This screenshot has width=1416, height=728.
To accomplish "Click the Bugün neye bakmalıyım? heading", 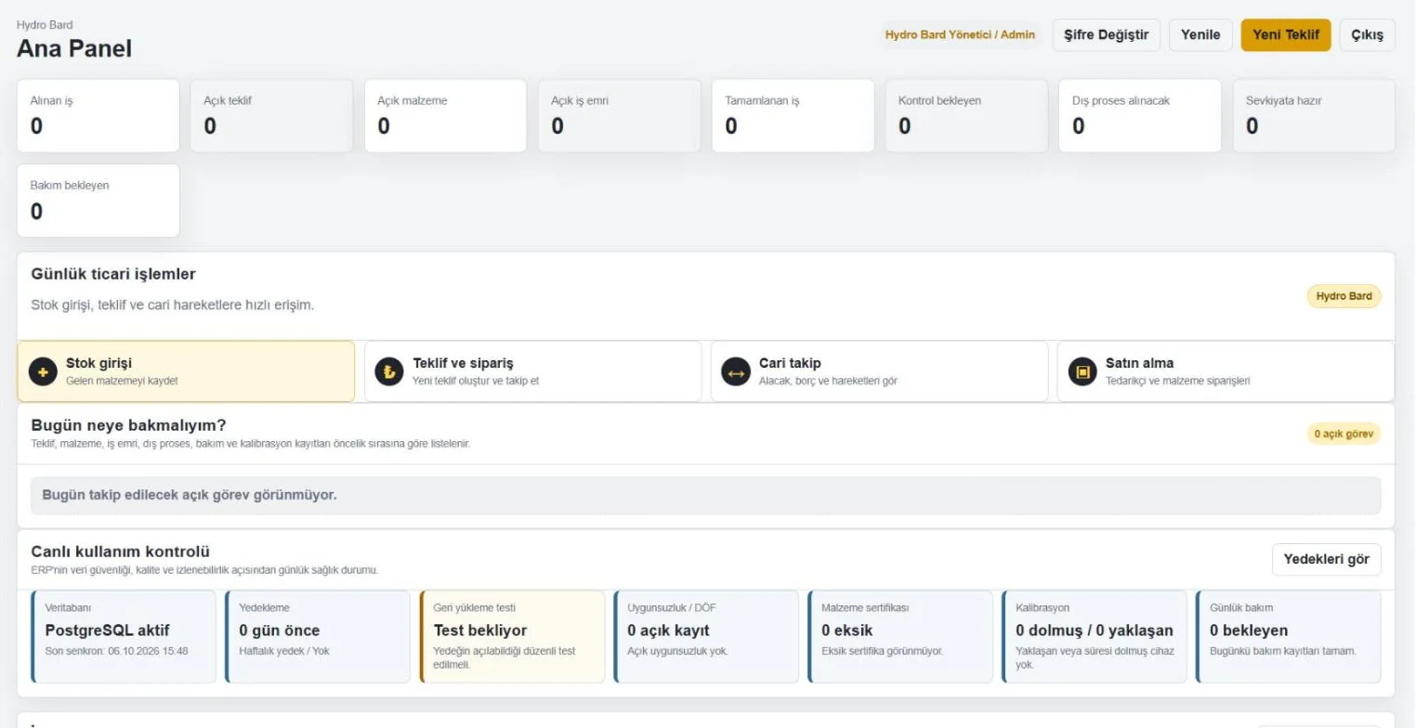I will (x=129, y=425).
